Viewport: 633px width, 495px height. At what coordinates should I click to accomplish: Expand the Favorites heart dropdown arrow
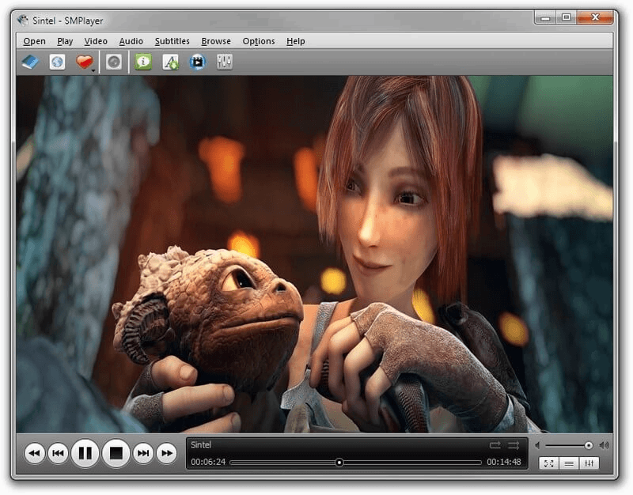coord(93,70)
